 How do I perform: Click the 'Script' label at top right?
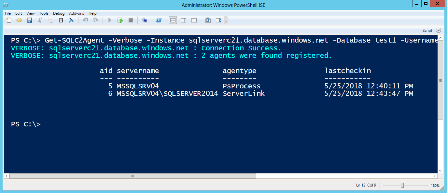[x=427, y=31]
